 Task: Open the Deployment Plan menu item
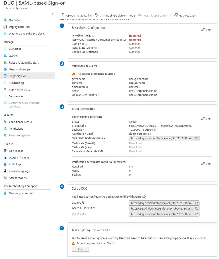[x=19, y=27]
